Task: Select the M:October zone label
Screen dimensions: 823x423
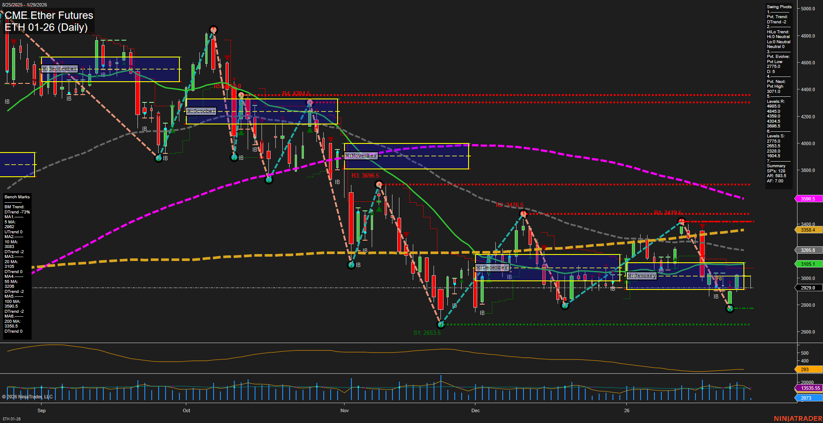Action: point(201,111)
